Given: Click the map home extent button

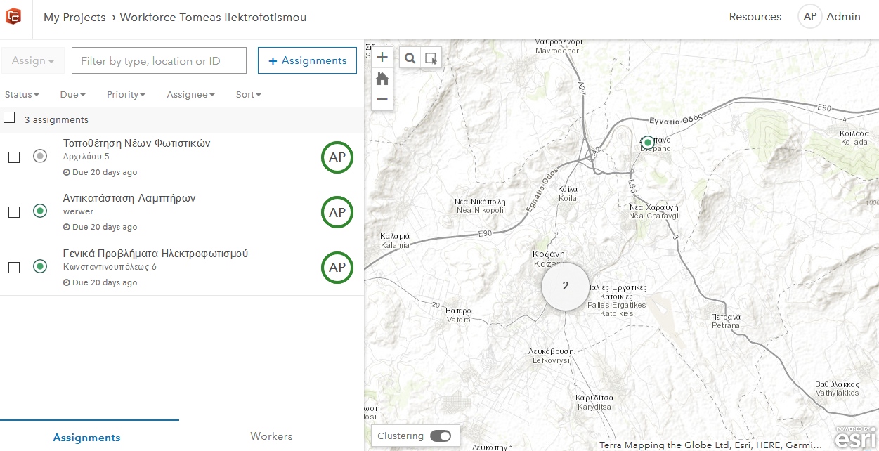Looking at the screenshot, I should [382, 79].
